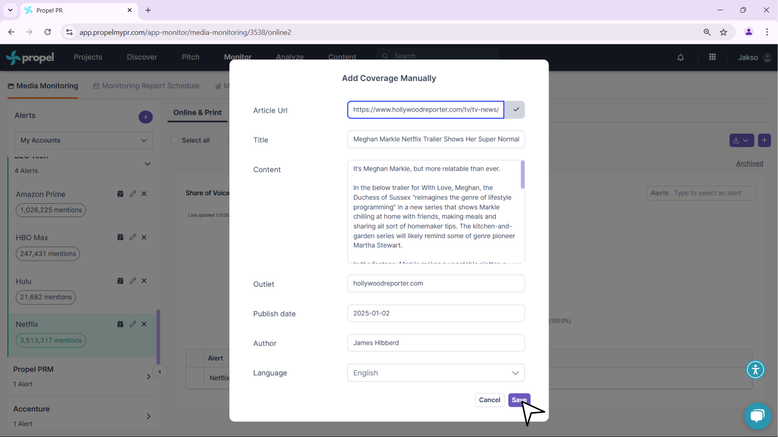Open the browser tab search dropdown
The image size is (778, 437).
10,10
